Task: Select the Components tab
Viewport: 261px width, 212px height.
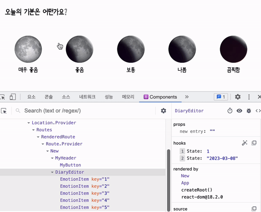Action: click(x=160, y=97)
